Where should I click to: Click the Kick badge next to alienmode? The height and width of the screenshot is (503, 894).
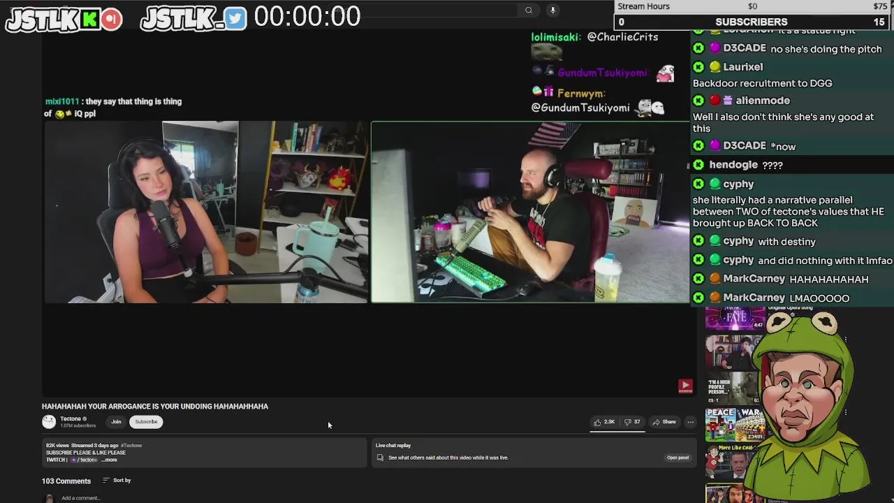click(698, 101)
